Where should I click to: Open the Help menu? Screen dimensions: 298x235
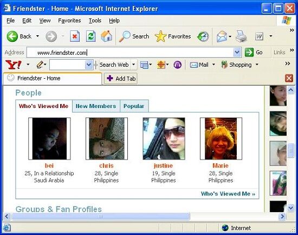(114, 21)
